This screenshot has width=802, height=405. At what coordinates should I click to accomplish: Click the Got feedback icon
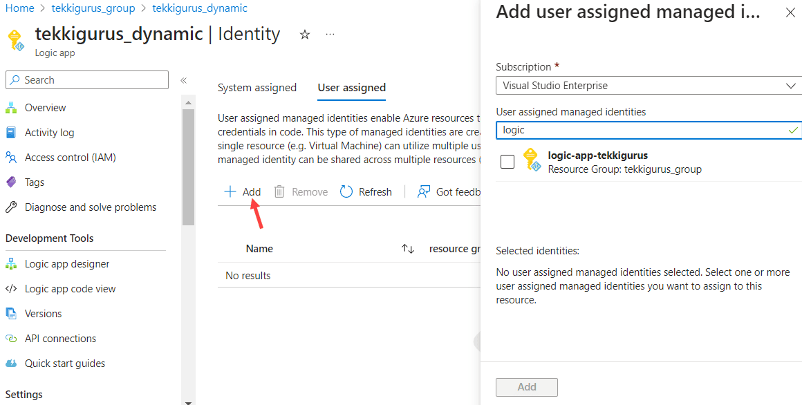click(424, 191)
